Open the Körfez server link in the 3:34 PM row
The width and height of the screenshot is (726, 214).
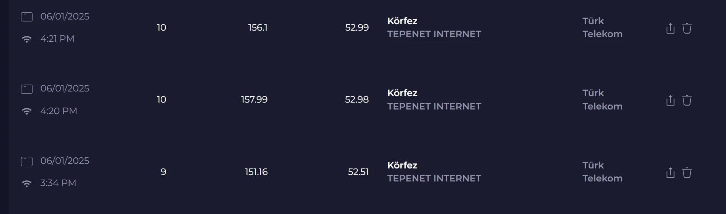[x=402, y=165]
